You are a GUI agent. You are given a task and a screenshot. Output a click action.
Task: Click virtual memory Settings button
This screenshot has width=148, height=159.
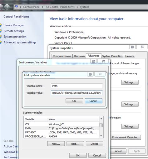point(130,82)
